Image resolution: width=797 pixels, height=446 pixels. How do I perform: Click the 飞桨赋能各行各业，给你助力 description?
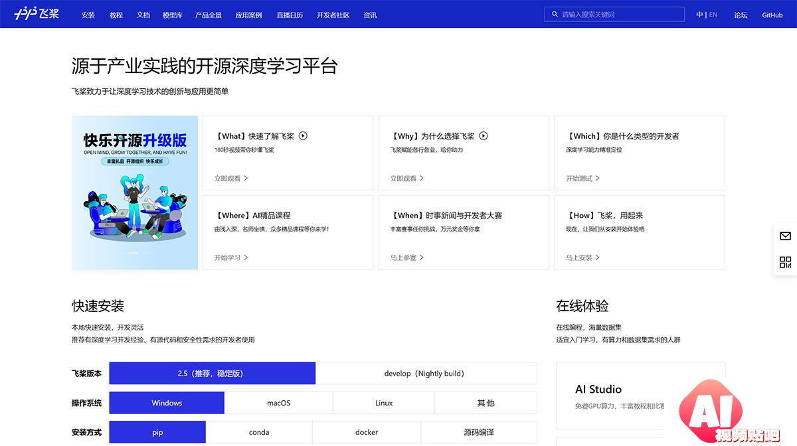point(426,150)
